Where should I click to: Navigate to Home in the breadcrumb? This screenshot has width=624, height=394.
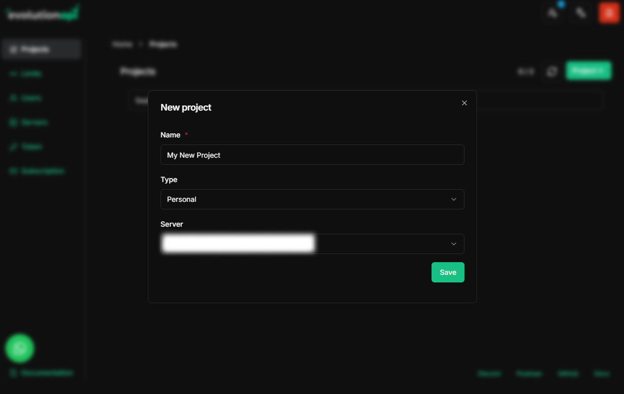122,44
